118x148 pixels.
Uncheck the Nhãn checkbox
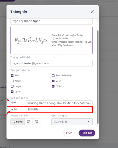[53, 86]
